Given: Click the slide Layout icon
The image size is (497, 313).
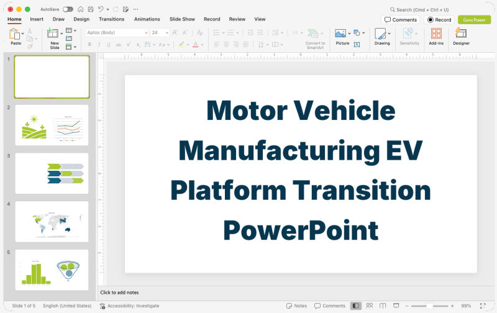Looking at the screenshot, I should coord(69,30).
